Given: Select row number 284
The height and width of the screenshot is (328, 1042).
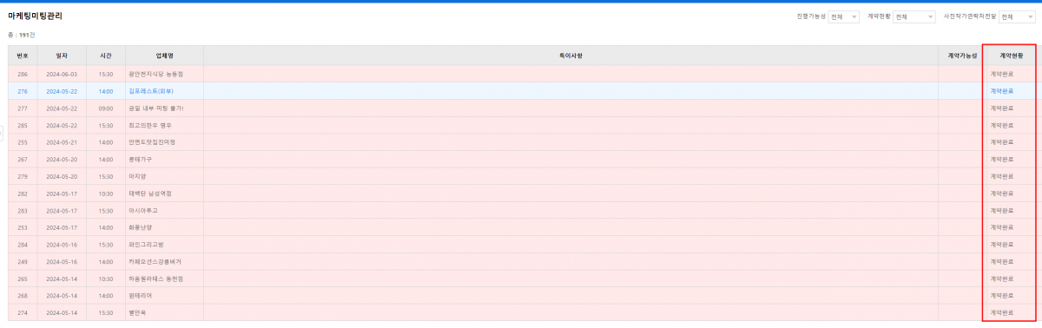Looking at the screenshot, I should [23, 244].
